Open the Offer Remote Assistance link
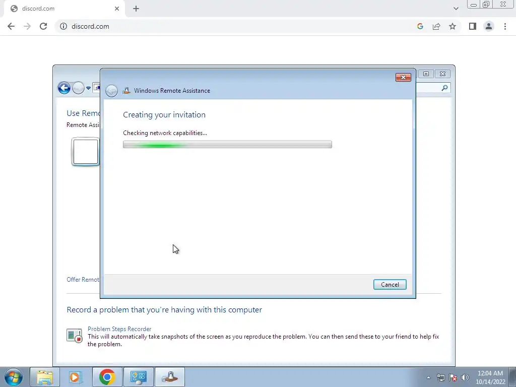The width and height of the screenshot is (516, 387). click(83, 279)
